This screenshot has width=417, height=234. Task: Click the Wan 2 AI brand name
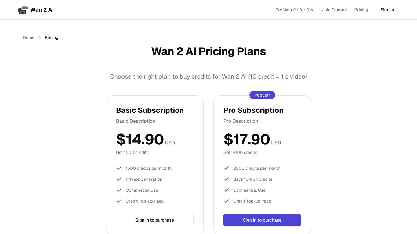click(42, 10)
